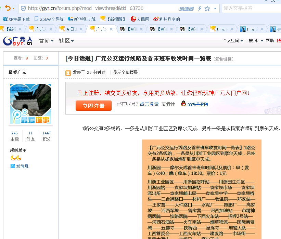
Task: Click the lightning bolt icon in address bar
Action: click(x=200, y=9)
